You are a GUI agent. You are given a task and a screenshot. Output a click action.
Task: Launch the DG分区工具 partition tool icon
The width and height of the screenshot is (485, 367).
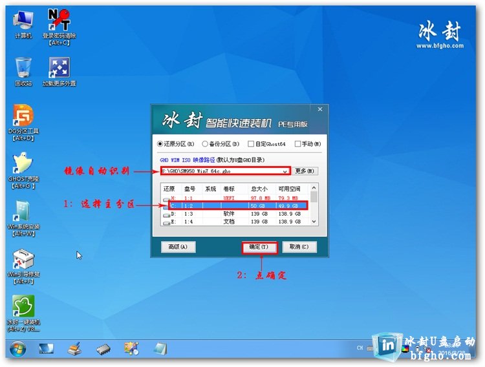pos(23,123)
